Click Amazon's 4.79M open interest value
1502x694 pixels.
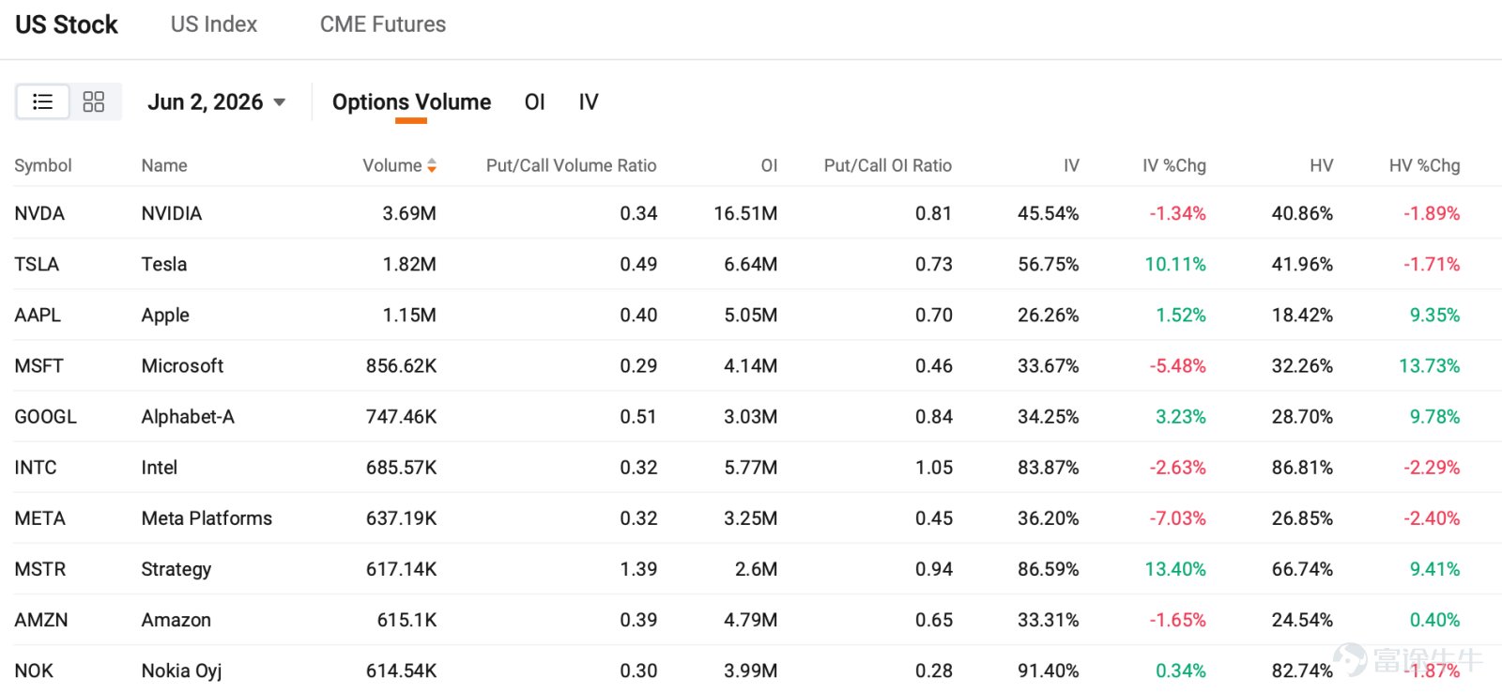pyautogui.click(x=751, y=620)
